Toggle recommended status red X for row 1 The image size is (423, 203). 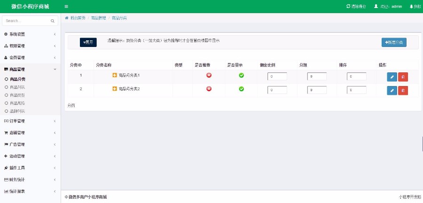click(x=209, y=75)
